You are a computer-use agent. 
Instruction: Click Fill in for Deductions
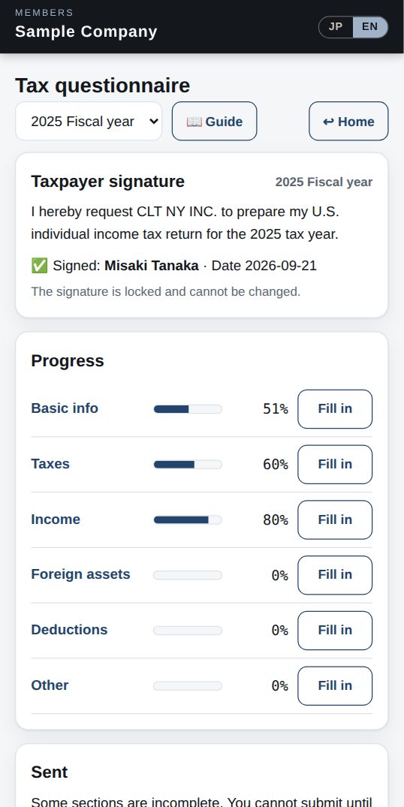(334, 631)
